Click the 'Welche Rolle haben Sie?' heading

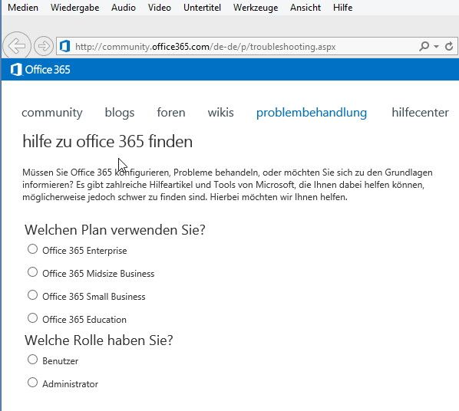(99, 340)
